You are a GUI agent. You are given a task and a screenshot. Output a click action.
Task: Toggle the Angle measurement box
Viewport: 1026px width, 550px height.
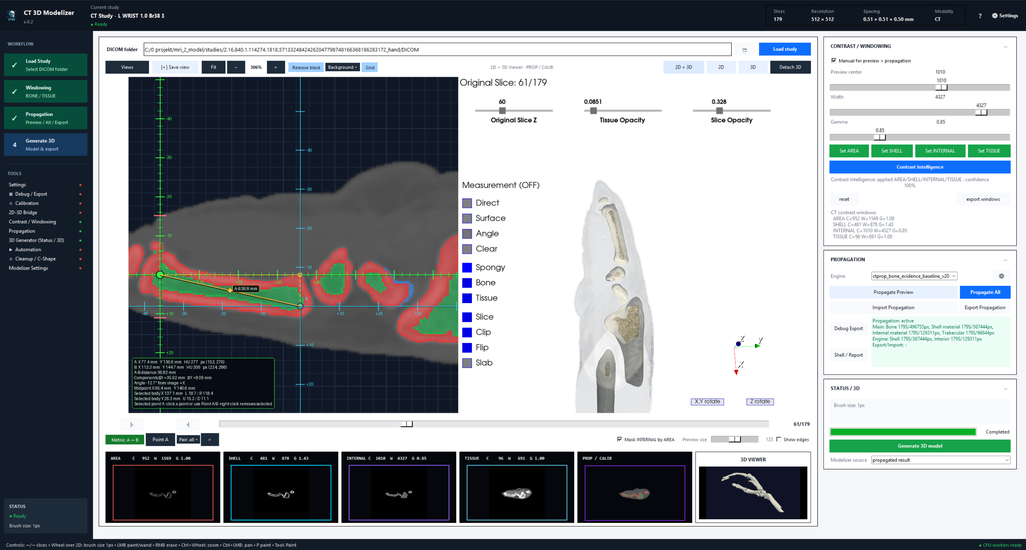point(467,234)
